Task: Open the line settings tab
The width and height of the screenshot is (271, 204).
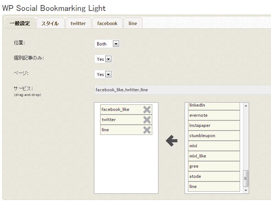Action: pyautogui.click(x=133, y=23)
